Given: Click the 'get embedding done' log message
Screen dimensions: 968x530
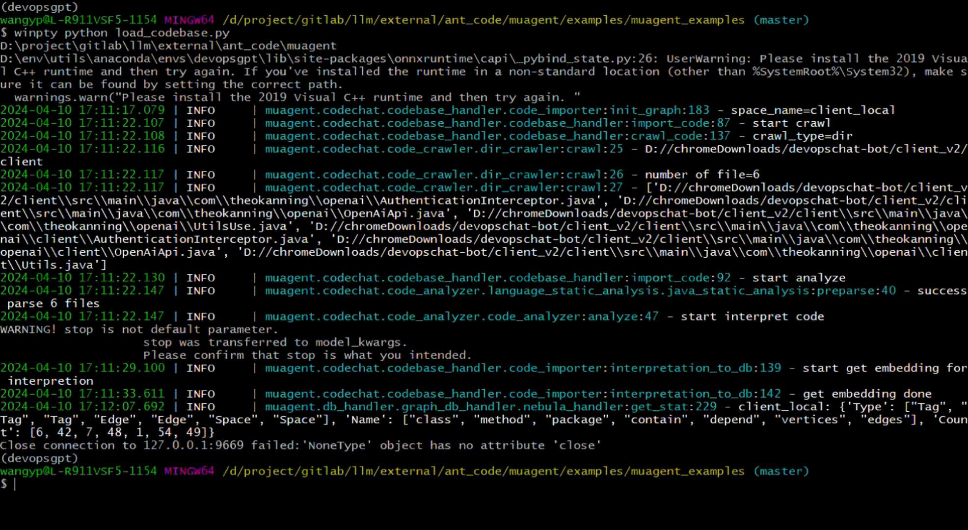Looking at the screenshot, I should (x=867, y=394).
